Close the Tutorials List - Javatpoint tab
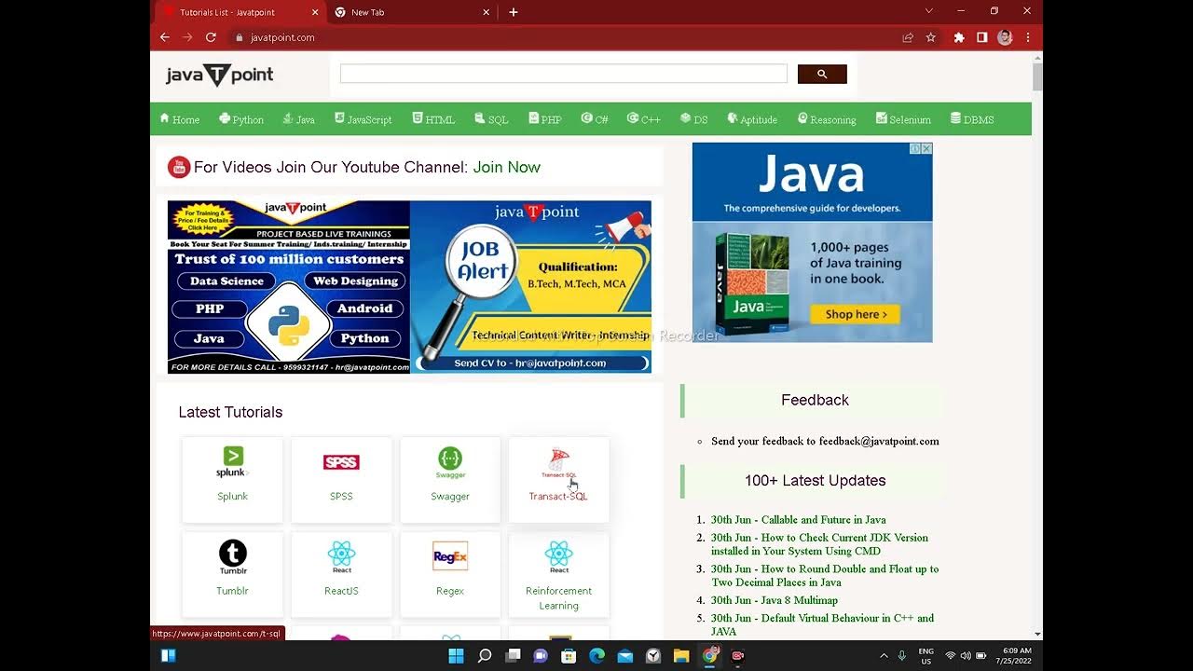 [315, 12]
